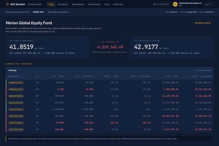
Task: Go to Fleet activity tab
Action: (x=94, y=4)
